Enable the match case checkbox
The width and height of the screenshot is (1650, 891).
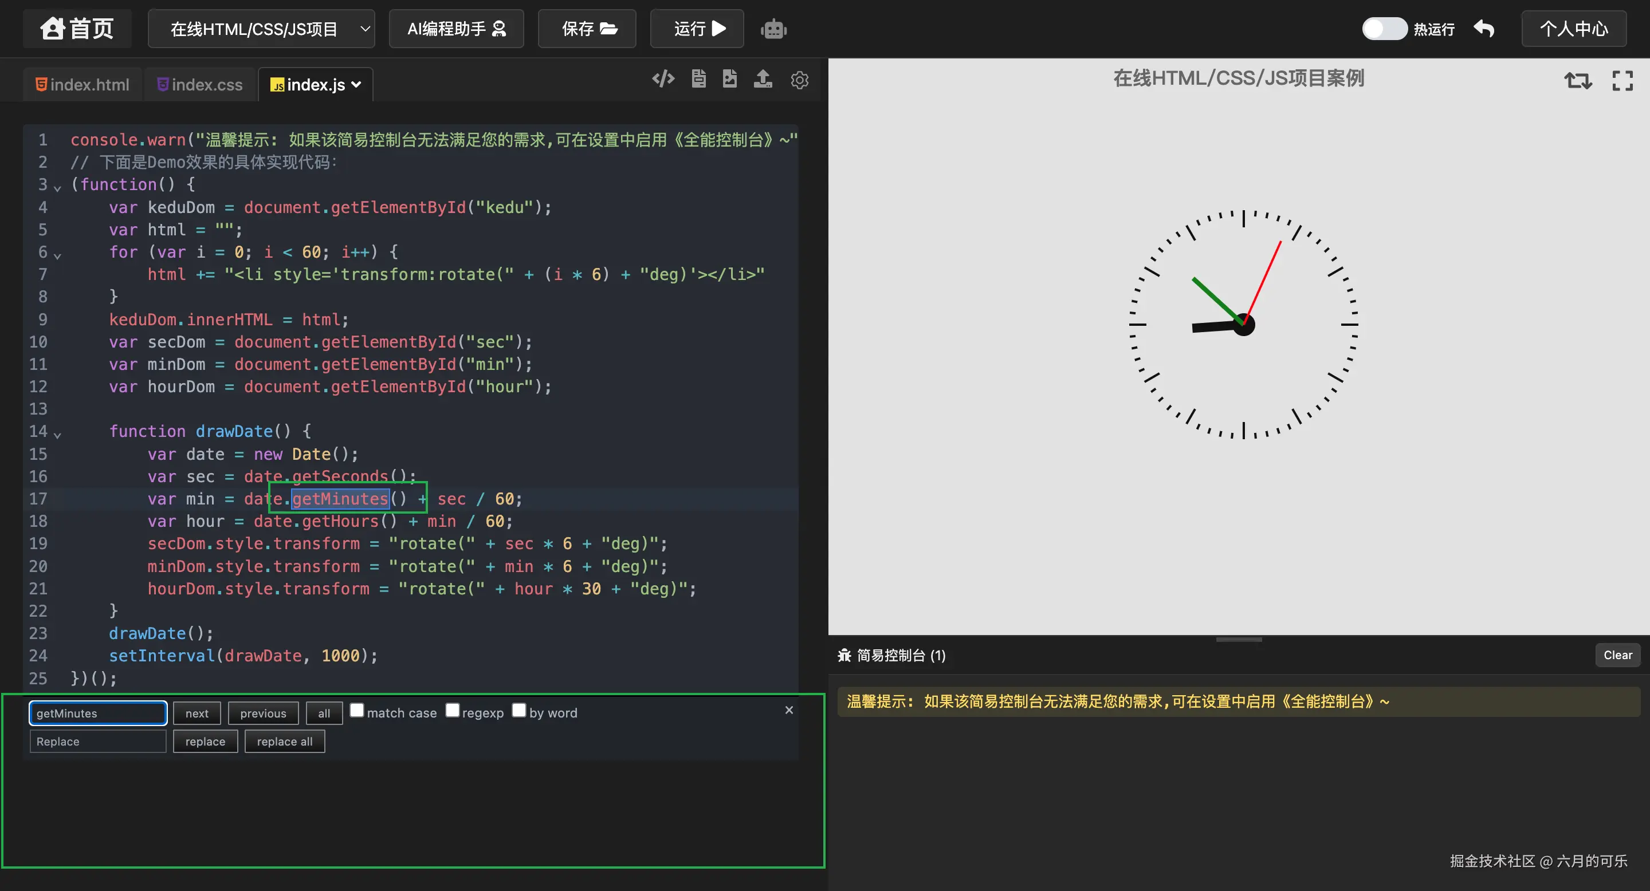tap(357, 710)
